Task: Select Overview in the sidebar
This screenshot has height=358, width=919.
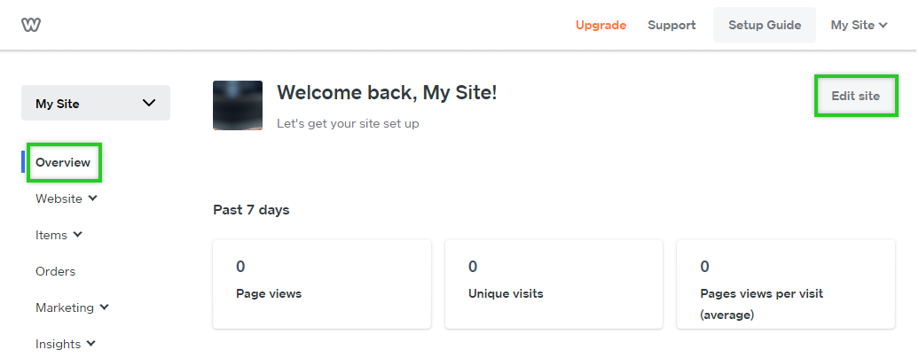Action: pyautogui.click(x=63, y=162)
